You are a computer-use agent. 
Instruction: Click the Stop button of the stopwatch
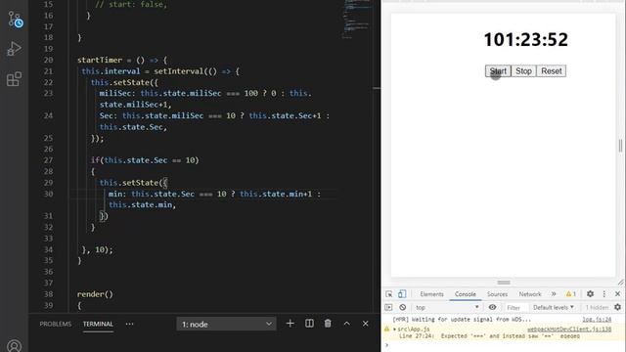pyautogui.click(x=523, y=71)
